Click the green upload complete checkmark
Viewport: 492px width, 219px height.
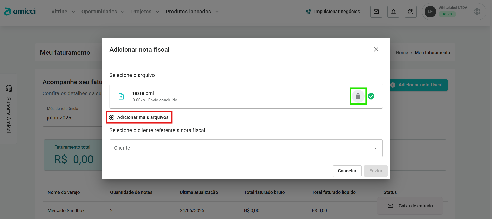pos(371,96)
